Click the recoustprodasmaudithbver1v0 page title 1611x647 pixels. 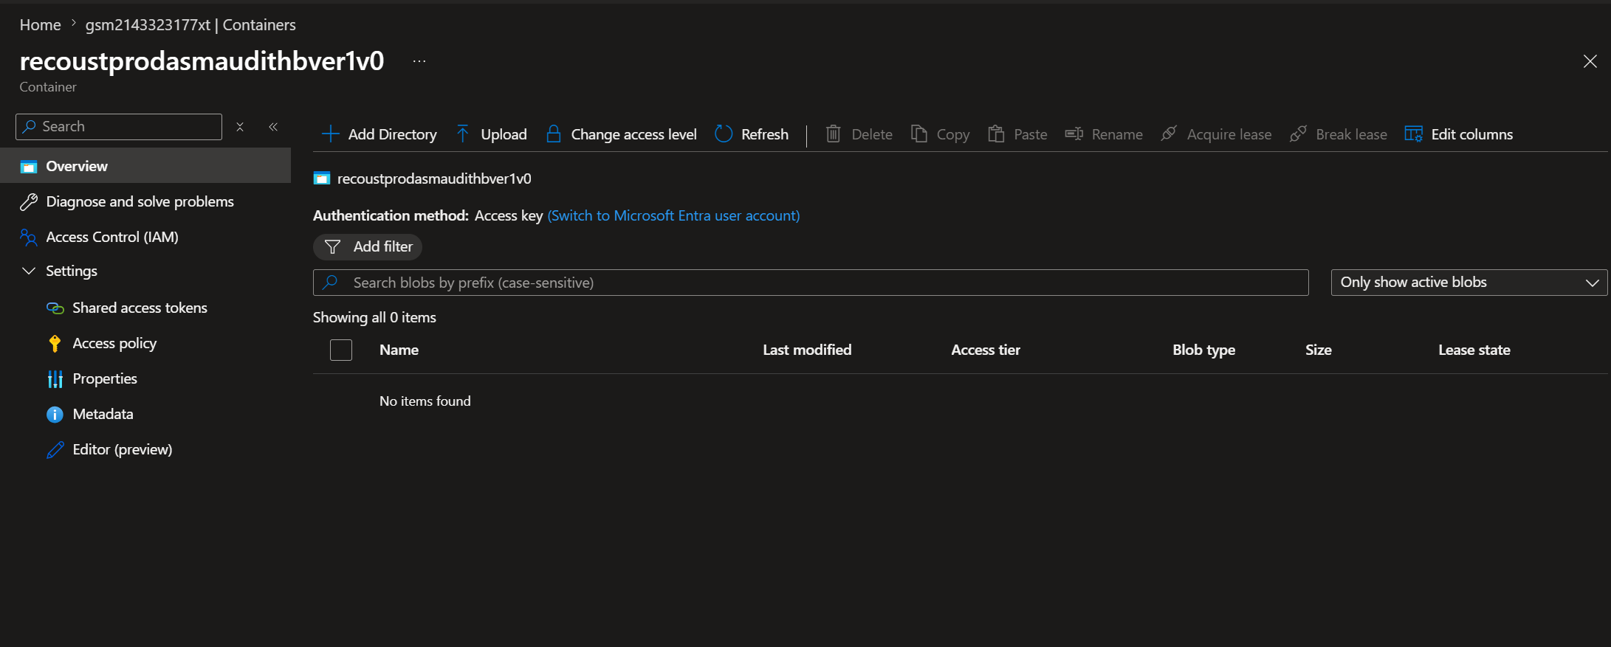pyautogui.click(x=202, y=60)
